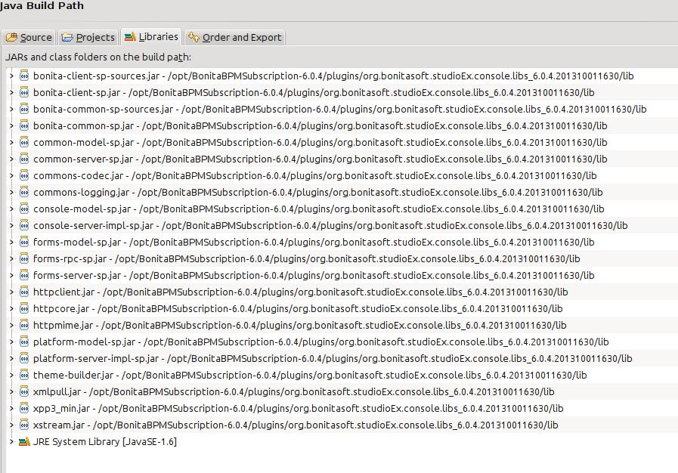Select the common-model-sp.jar row text
This screenshot has height=473, width=678.
click(320, 142)
